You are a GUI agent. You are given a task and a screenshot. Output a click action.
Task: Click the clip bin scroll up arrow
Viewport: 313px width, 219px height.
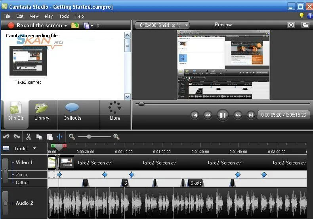[x=127, y=35]
